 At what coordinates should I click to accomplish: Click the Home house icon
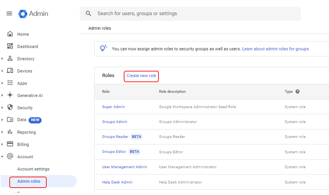tap(10, 34)
